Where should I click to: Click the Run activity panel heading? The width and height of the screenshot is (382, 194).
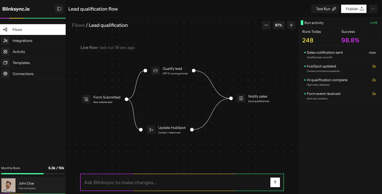tap(314, 23)
